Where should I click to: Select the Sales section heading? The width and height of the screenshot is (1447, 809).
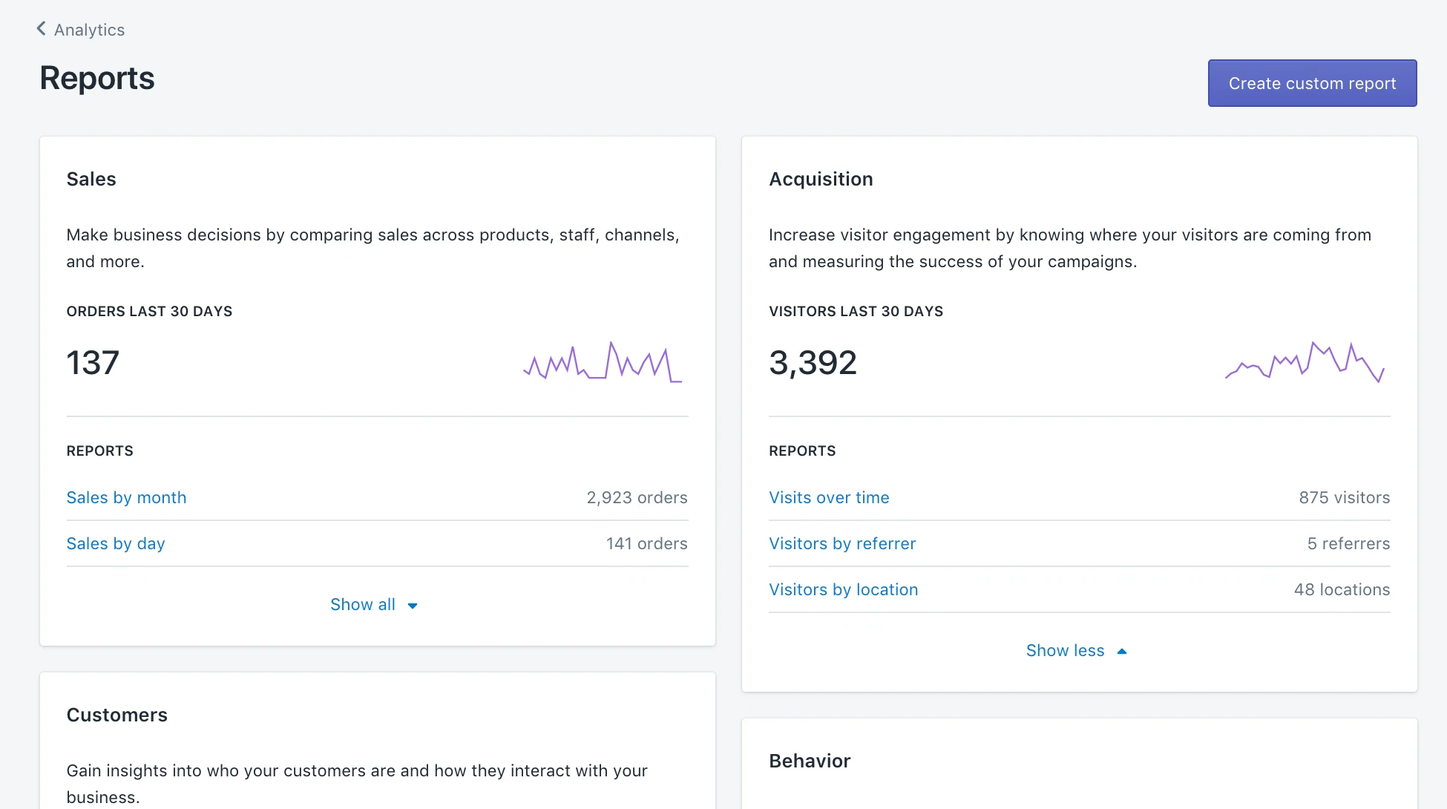click(91, 178)
